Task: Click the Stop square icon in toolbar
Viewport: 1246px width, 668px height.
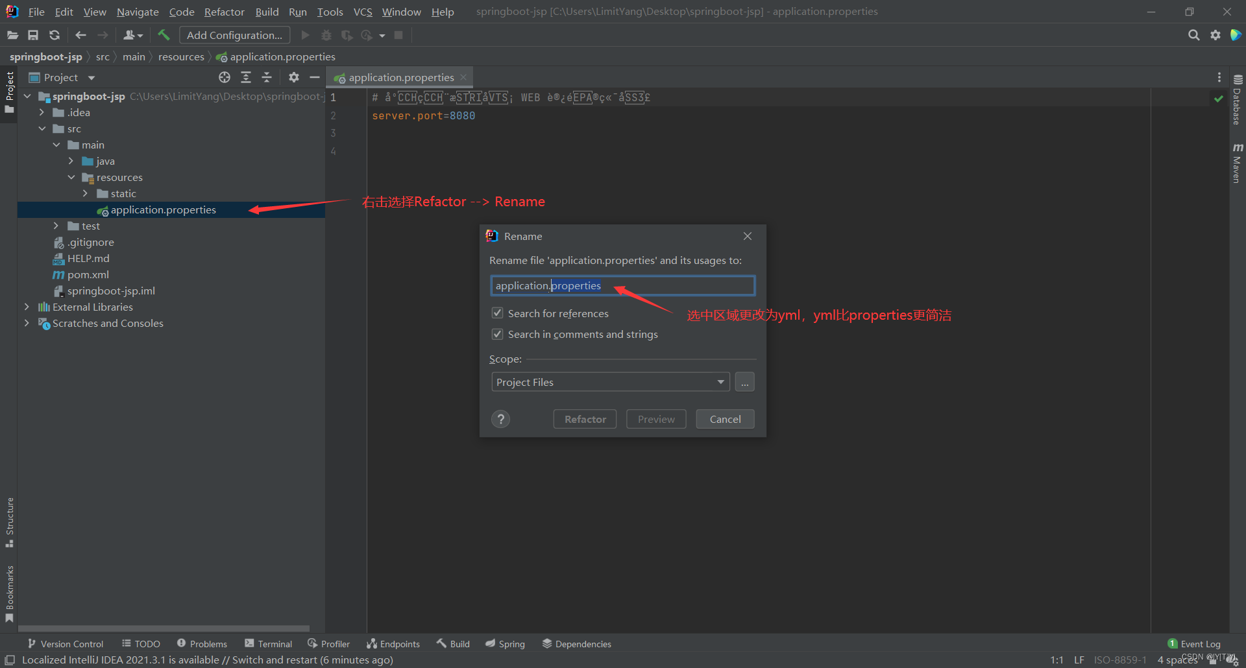Action: click(x=398, y=35)
